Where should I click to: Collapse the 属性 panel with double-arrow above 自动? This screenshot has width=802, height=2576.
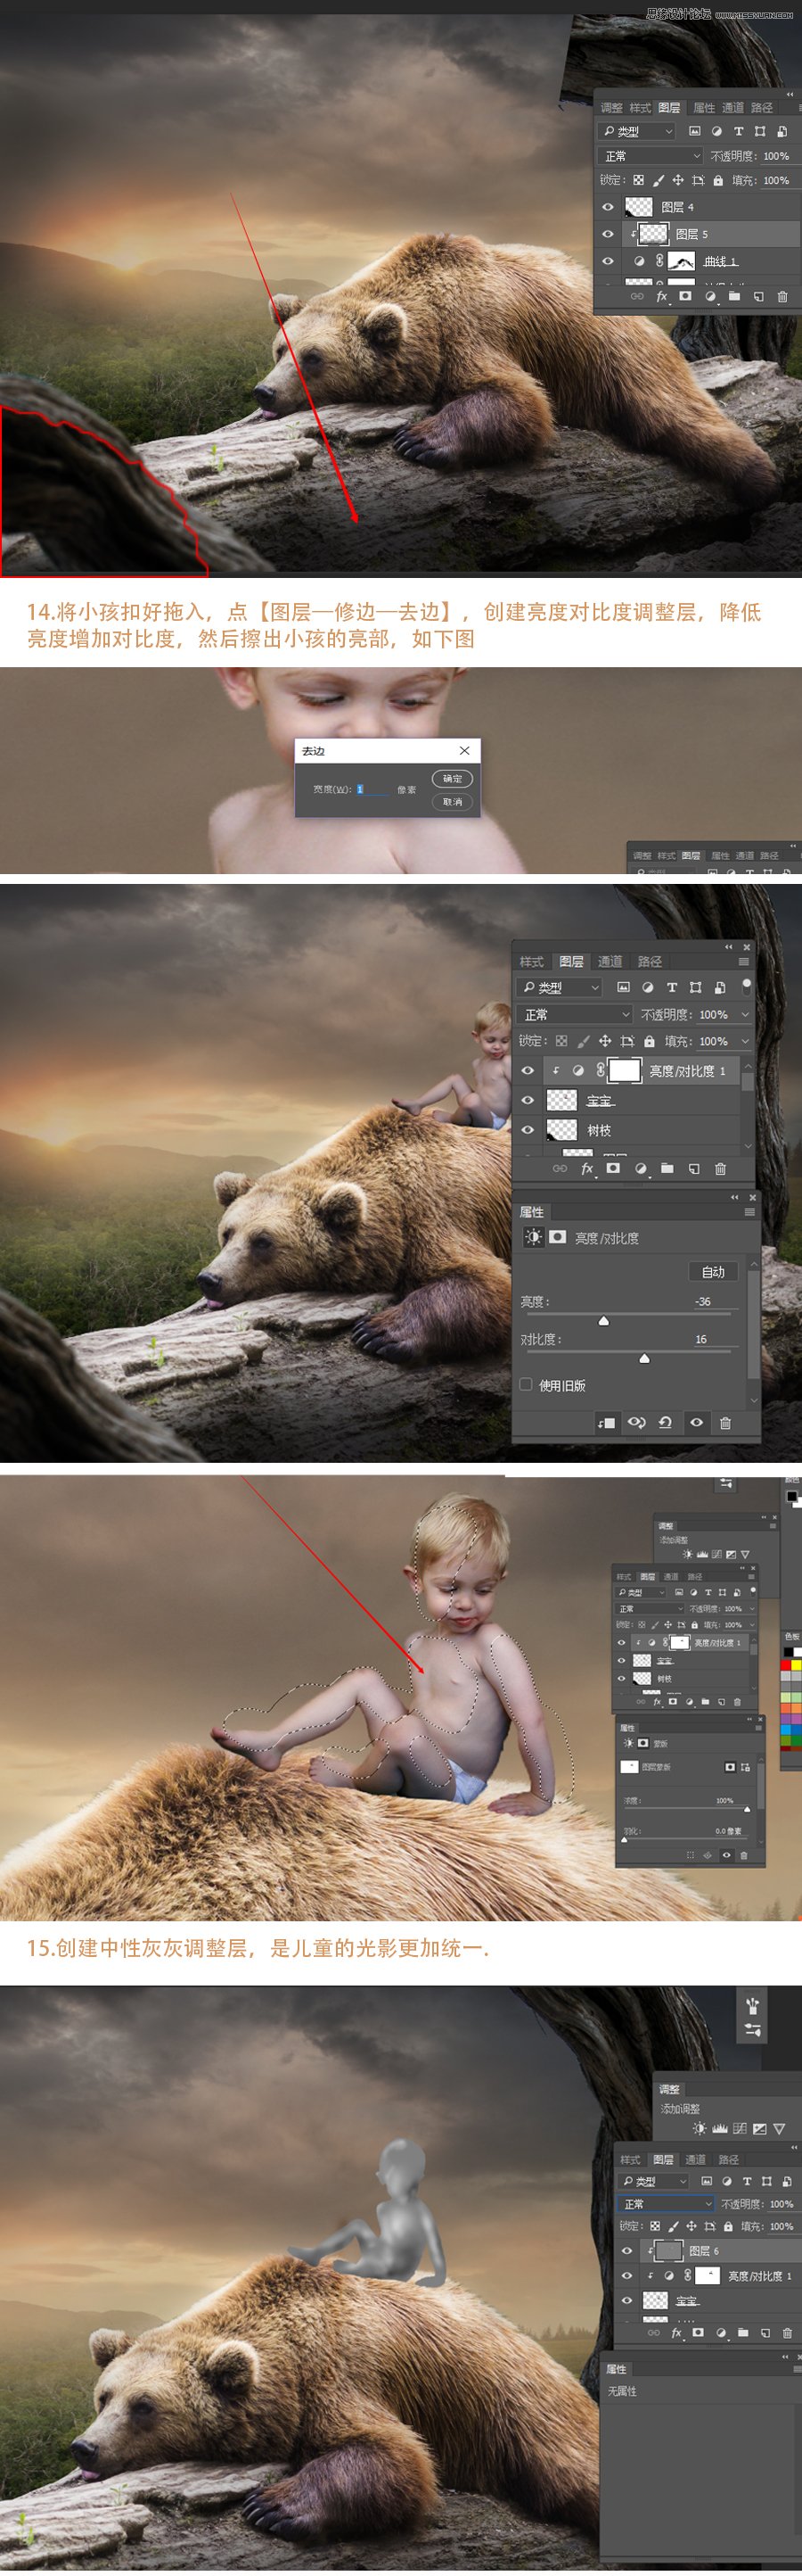(x=735, y=1197)
